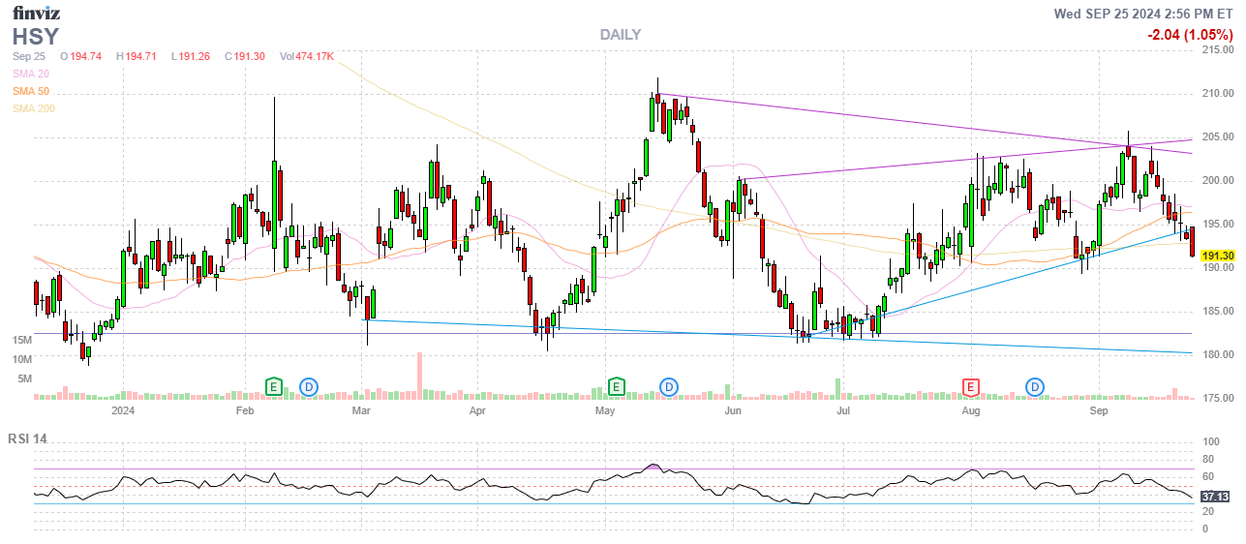This screenshot has width=1246, height=544.
Task: Click the green earnings marker in early February
Action: click(275, 387)
